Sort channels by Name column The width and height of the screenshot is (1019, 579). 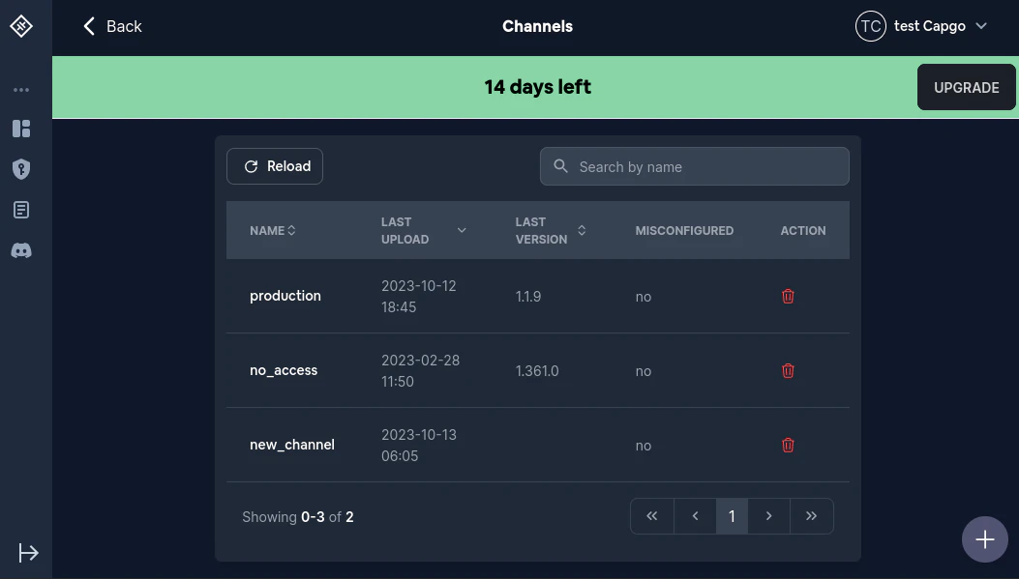tap(273, 231)
